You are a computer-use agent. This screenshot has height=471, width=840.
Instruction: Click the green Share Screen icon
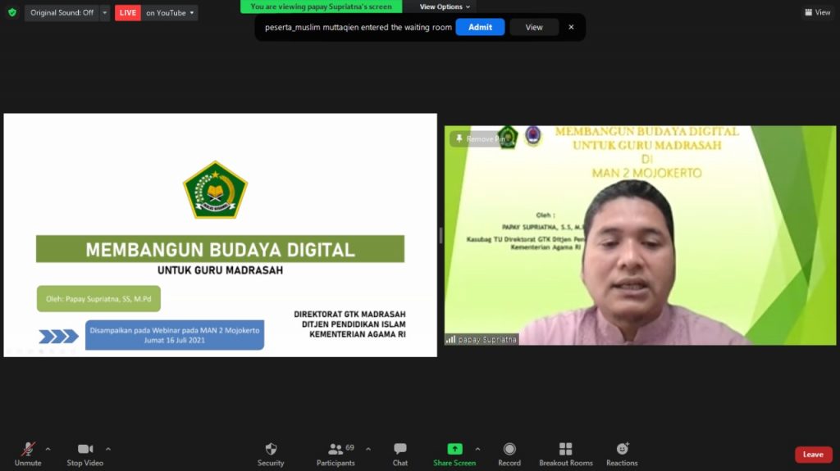454,449
